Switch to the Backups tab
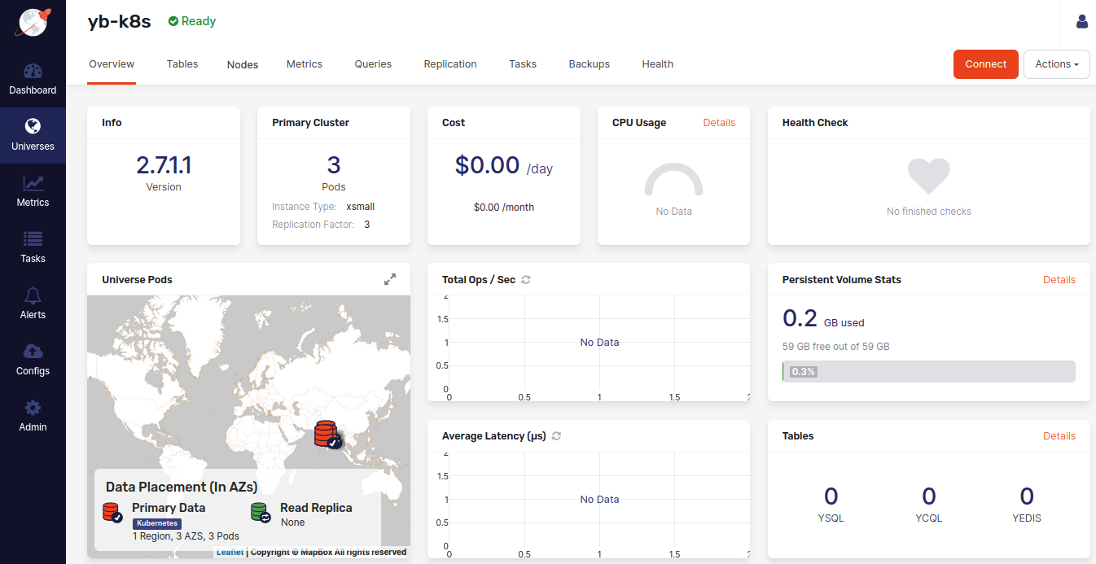Screen dimensions: 1096x564 pyautogui.click(x=589, y=64)
